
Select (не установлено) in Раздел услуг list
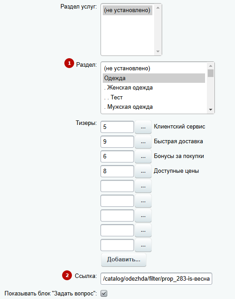(127, 10)
